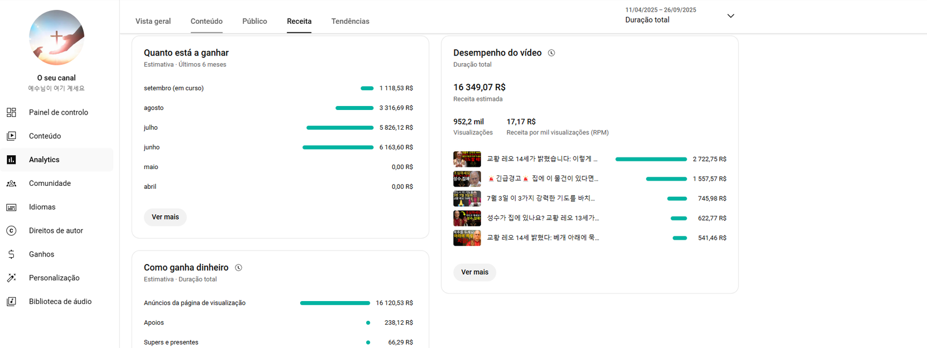Open the Tendências tab

tap(350, 21)
